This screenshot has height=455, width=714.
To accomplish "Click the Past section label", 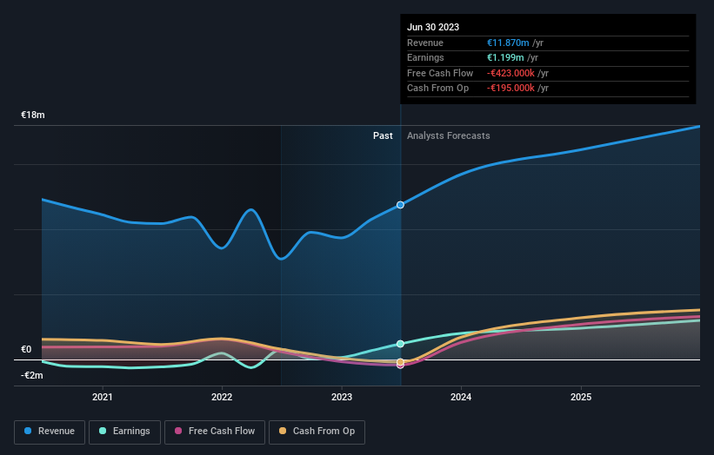I will [383, 135].
